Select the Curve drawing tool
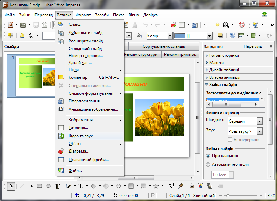 click(68, 186)
